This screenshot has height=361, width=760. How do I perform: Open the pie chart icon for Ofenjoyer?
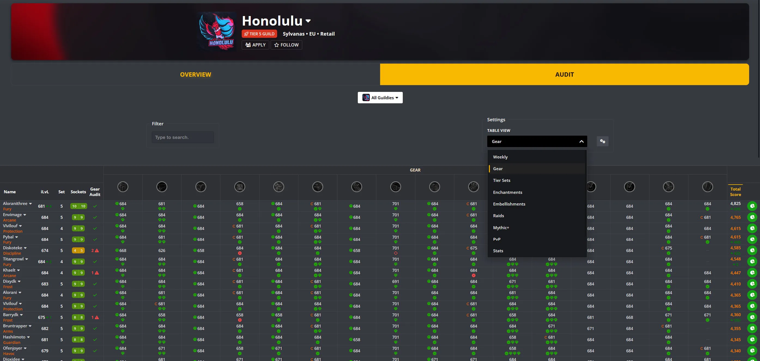click(x=752, y=351)
